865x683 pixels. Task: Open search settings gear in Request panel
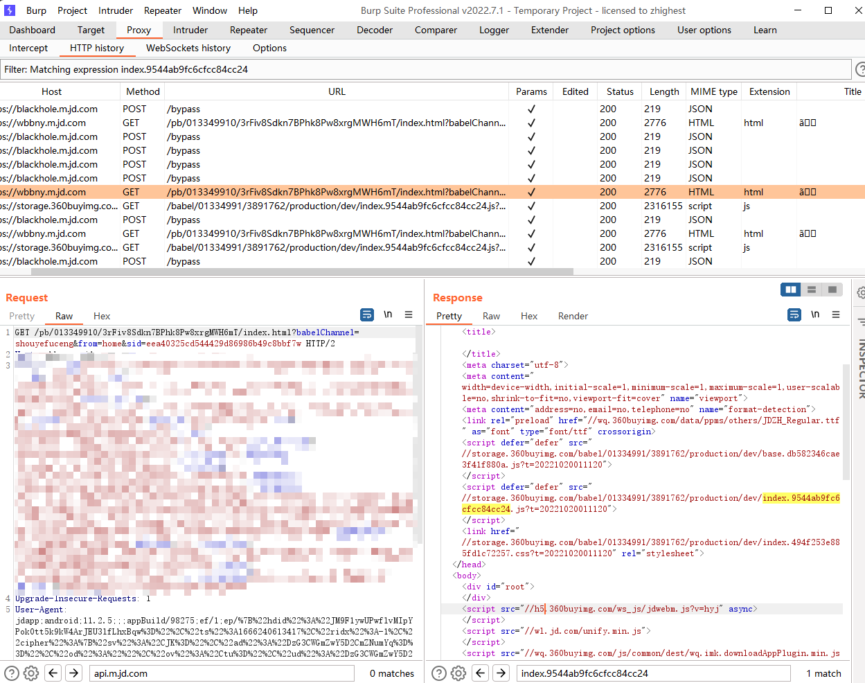pos(31,673)
